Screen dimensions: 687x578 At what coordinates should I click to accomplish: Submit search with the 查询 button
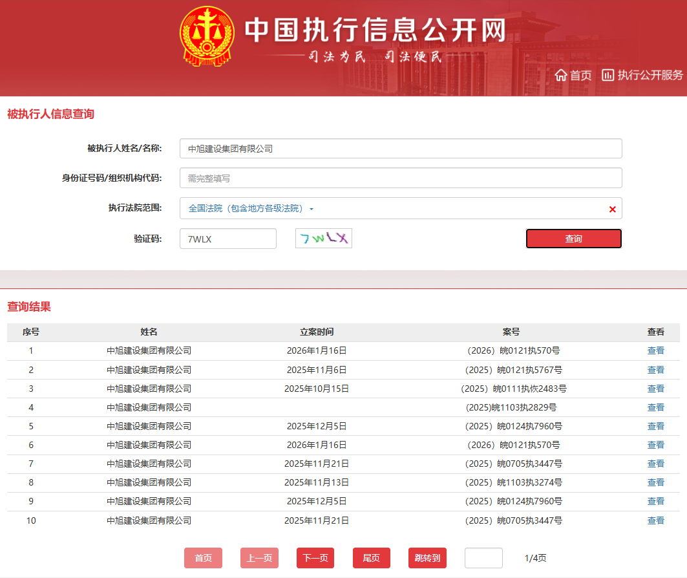click(573, 239)
